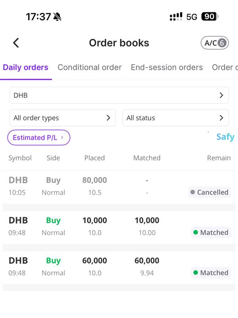The width and height of the screenshot is (238, 318).
Task: Open the End-session orders tab
Action: tap(167, 68)
